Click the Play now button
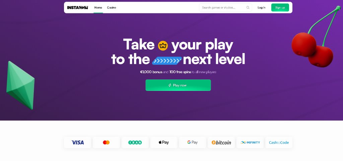Viewport: 343px width, 161px height. pyautogui.click(x=178, y=85)
